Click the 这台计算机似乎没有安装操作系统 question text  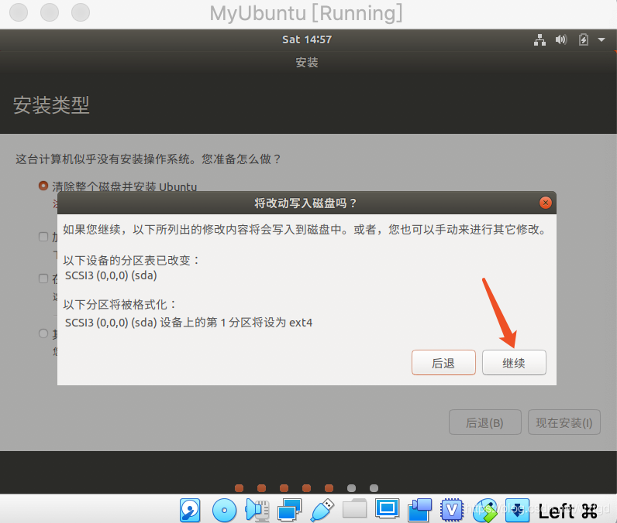tap(148, 159)
